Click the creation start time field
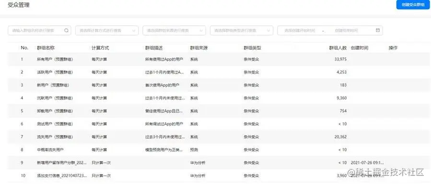The width and height of the screenshot is (431, 184). (x=300, y=31)
